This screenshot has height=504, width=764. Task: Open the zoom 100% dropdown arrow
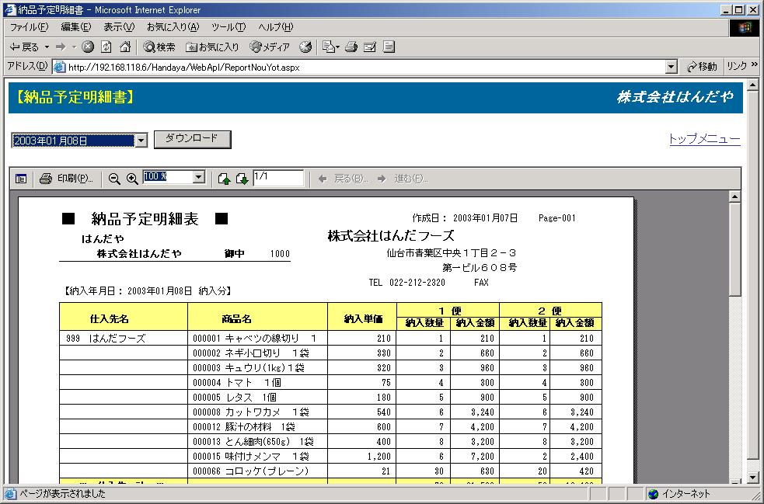click(x=199, y=177)
